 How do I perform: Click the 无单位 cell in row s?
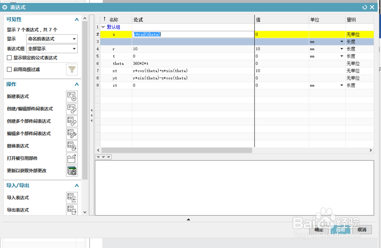pyautogui.click(x=360, y=34)
